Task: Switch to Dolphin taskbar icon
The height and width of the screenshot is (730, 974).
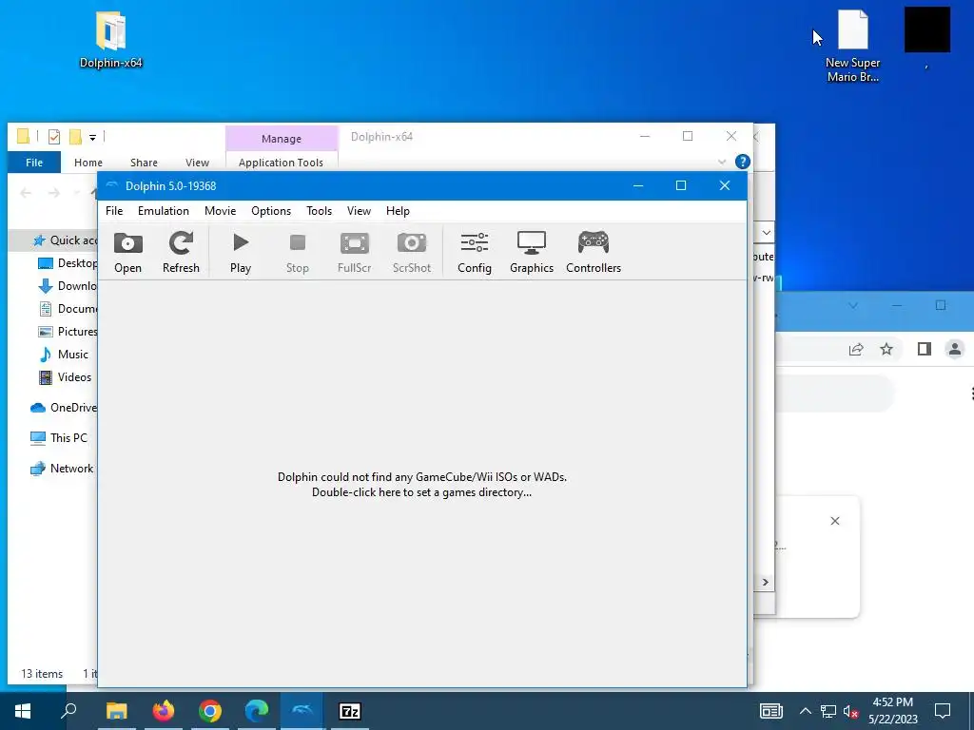Action: tap(302, 711)
